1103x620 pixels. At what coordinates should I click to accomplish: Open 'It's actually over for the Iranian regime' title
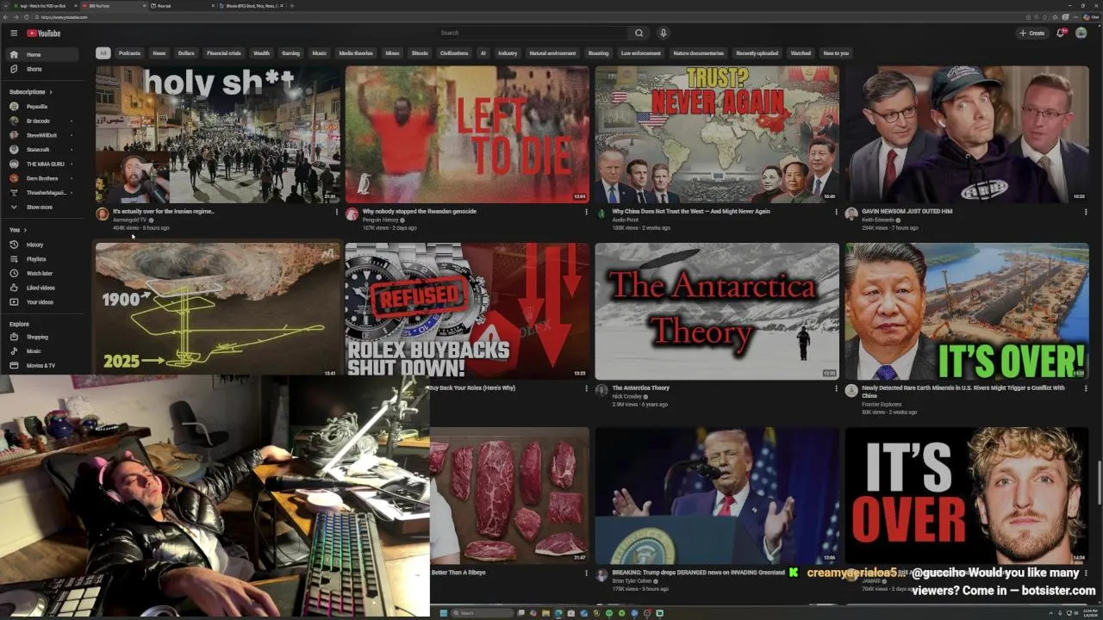pyautogui.click(x=164, y=211)
